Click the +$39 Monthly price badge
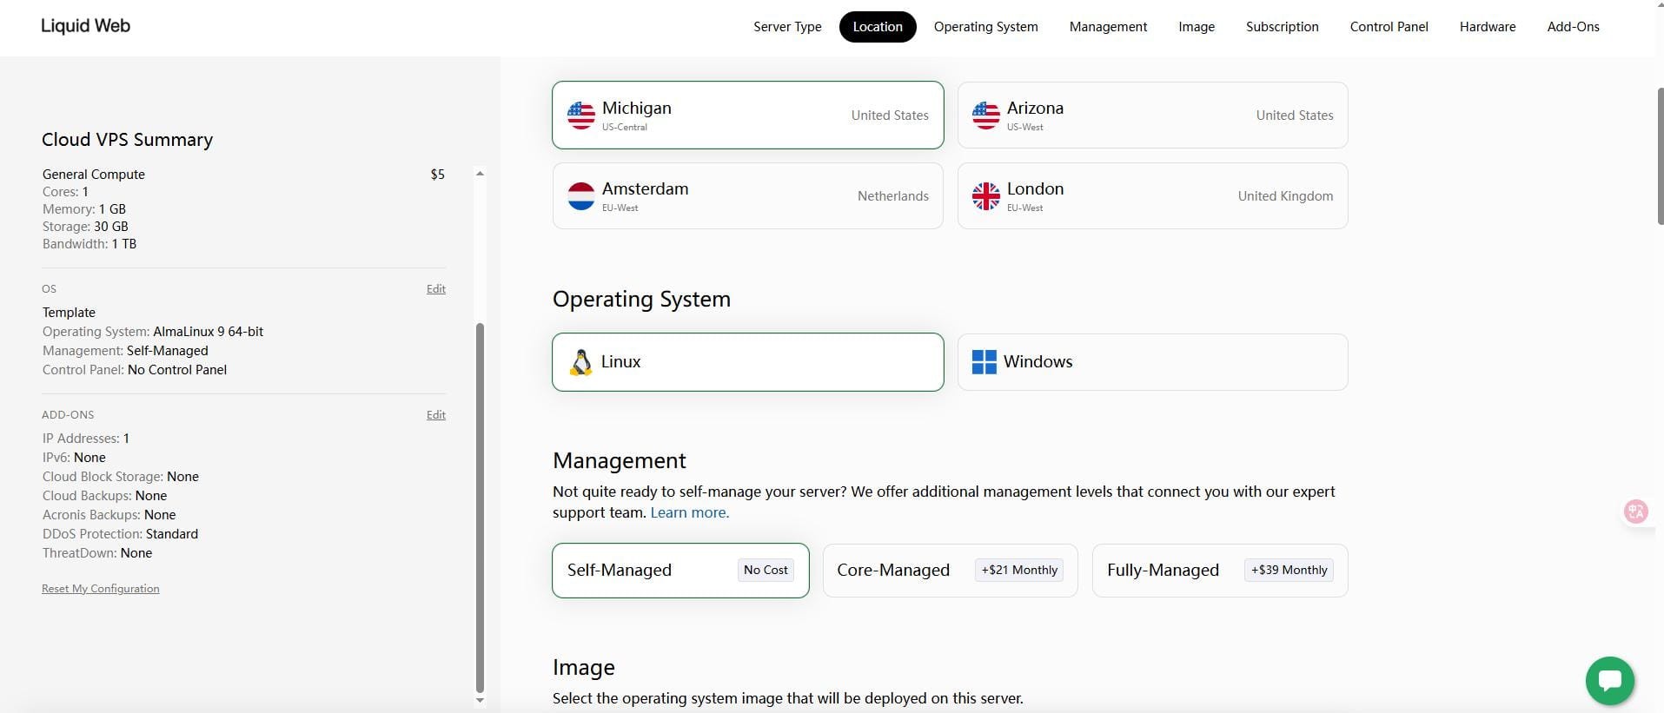This screenshot has width=1664, height=713. pyautogui.click(x=1289, y=571)
